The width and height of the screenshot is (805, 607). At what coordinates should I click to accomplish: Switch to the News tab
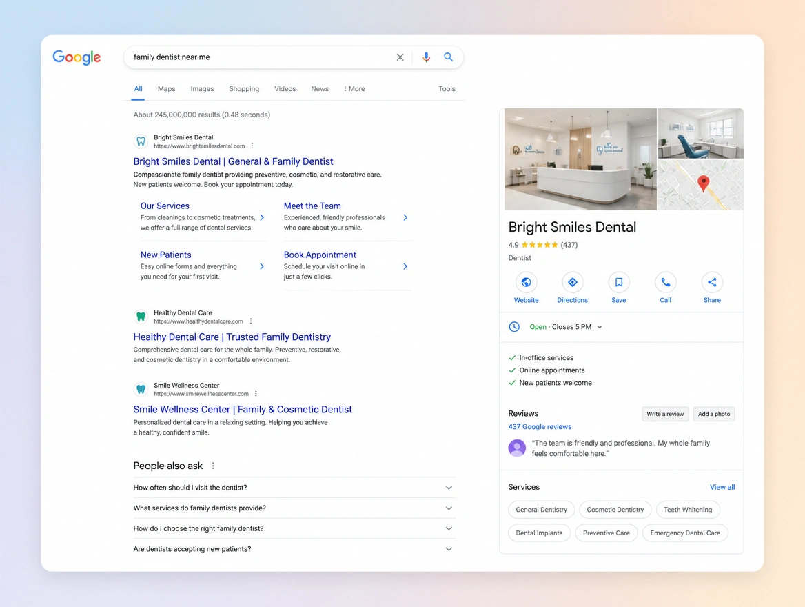(x=319, y=89)
